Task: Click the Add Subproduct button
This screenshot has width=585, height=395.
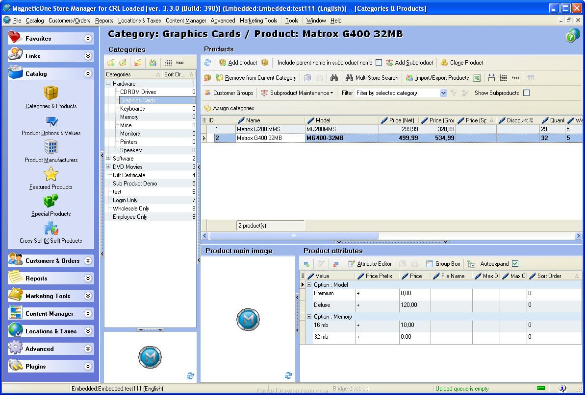Action: [x=409, y=63]
